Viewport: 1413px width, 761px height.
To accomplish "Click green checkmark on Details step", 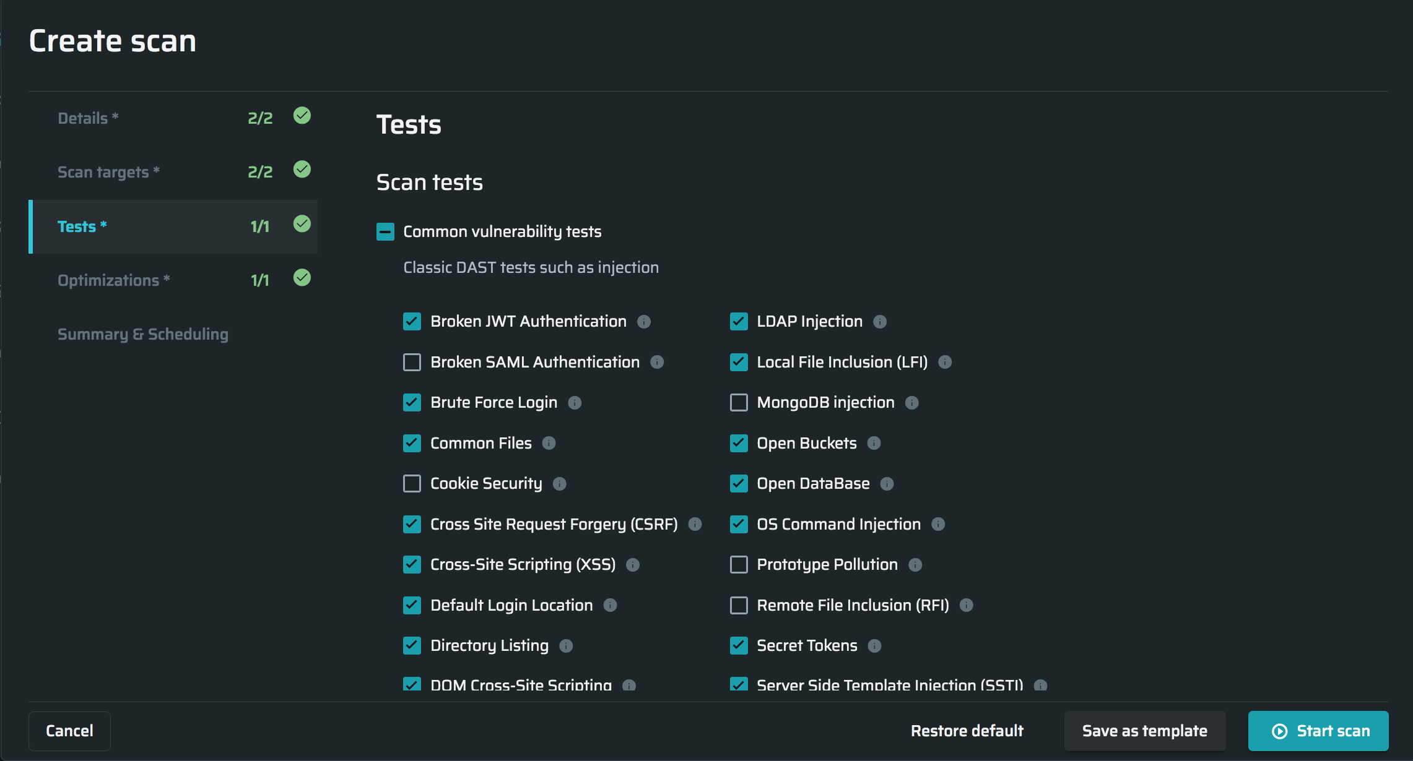I will point(302,116).
